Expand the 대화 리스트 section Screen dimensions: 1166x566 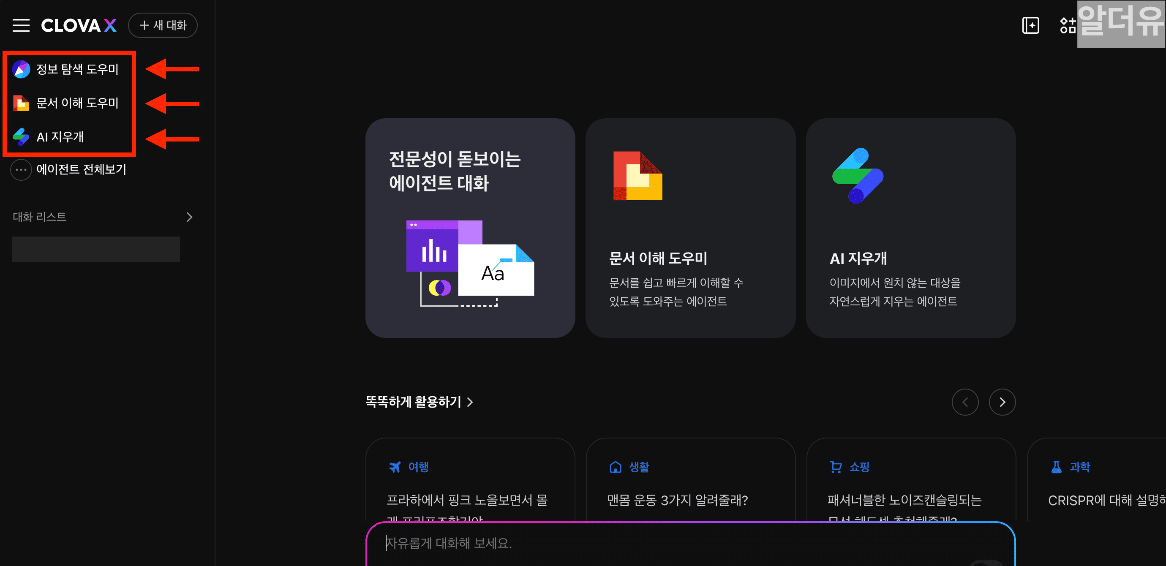coord(190,217)
